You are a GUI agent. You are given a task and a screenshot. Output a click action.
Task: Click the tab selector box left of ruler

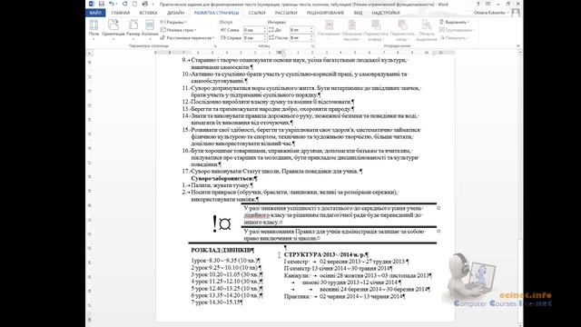point(89,53)
